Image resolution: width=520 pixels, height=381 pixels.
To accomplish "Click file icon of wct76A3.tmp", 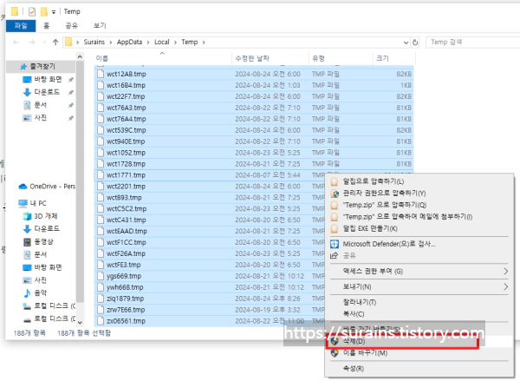I will click(x=101, y=108).
